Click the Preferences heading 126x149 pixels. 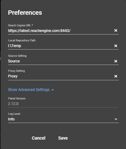[x=25, y=13]
